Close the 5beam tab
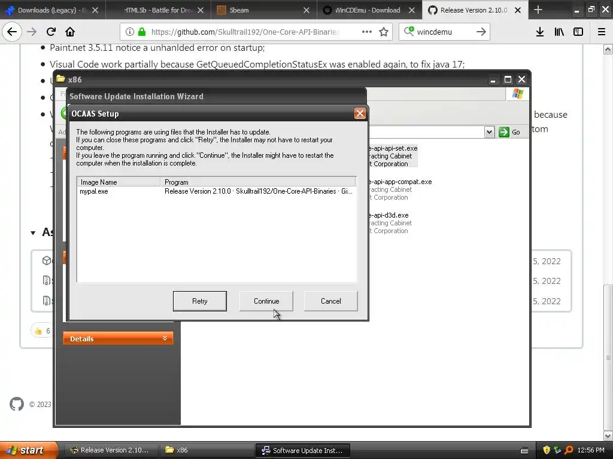 coord(306,10)
